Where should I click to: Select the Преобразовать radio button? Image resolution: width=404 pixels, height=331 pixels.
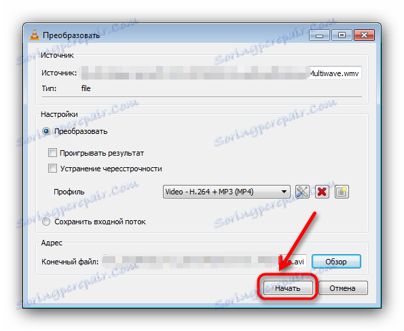[x=46, y=131]
